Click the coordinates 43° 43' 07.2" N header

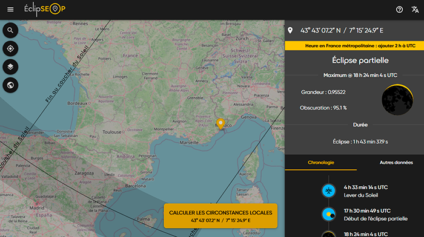[x=342, y=30]
